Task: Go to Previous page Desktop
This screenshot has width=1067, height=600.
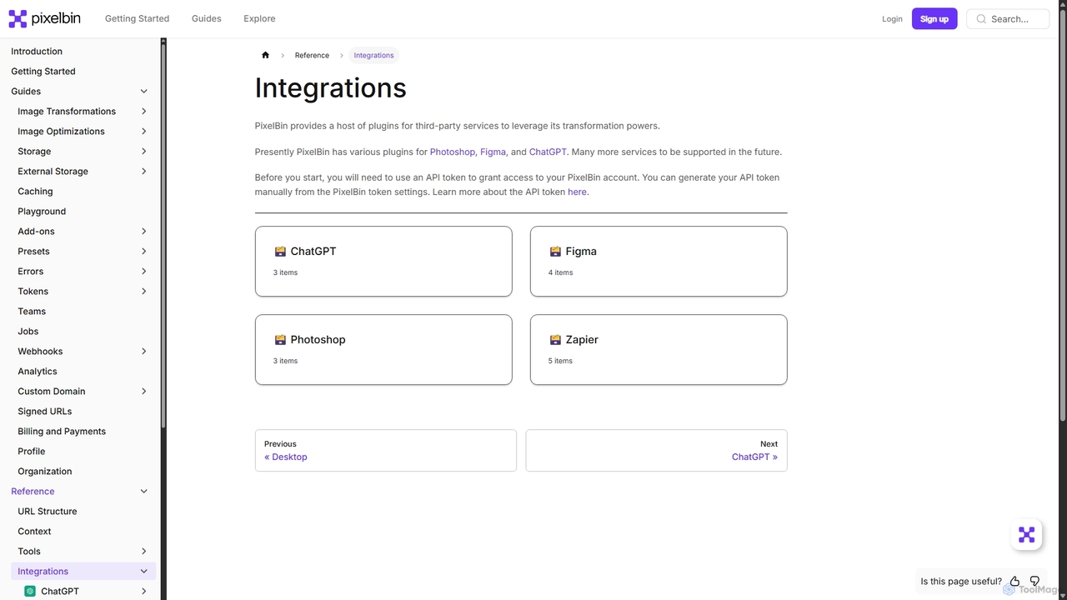Action: 386,451
